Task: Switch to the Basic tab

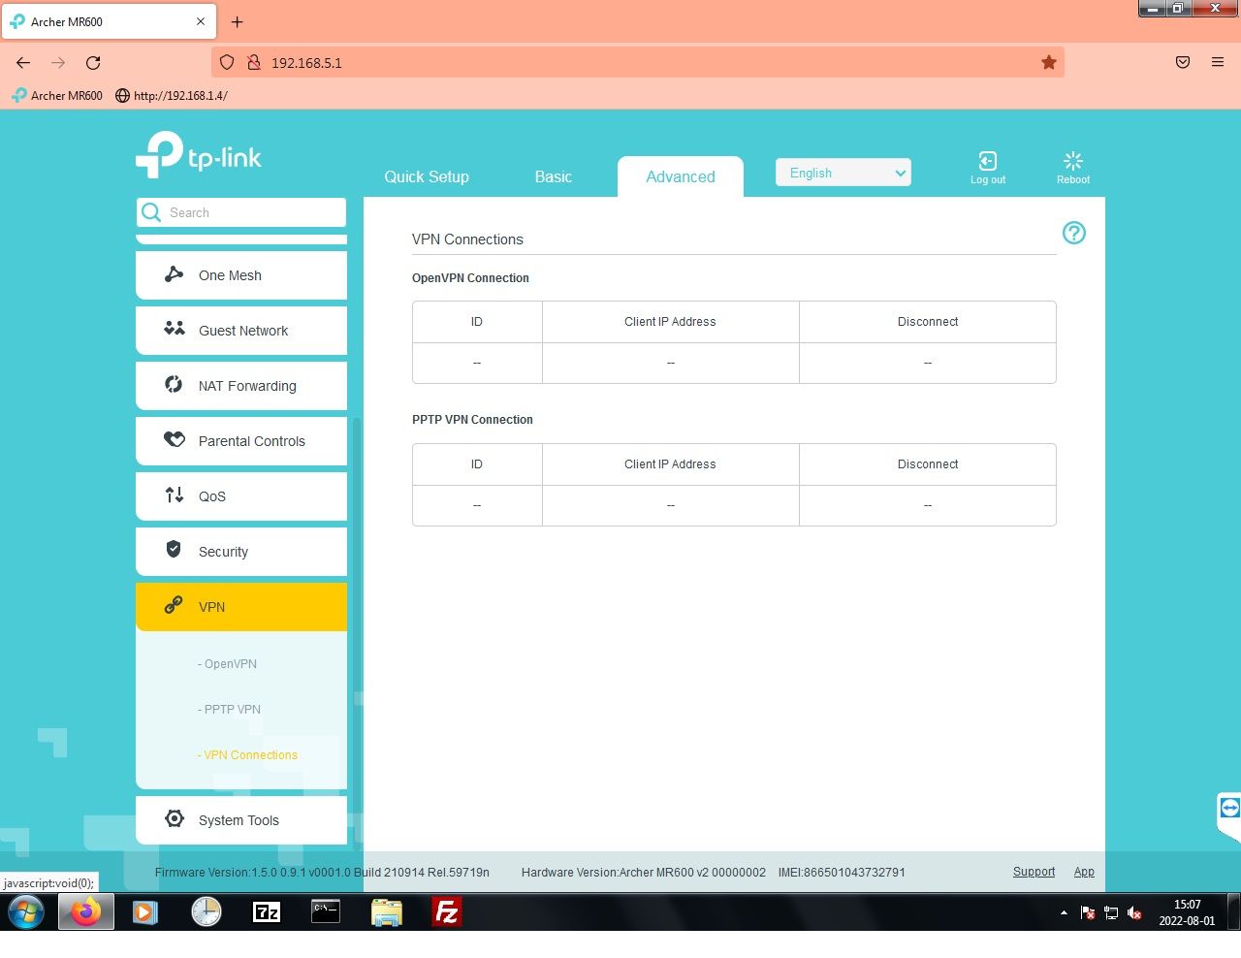Action: pos(553,176)
